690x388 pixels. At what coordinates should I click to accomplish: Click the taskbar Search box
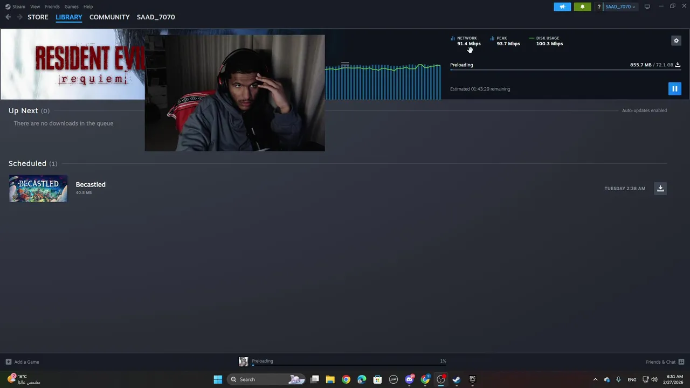click(x=266, y=379)
